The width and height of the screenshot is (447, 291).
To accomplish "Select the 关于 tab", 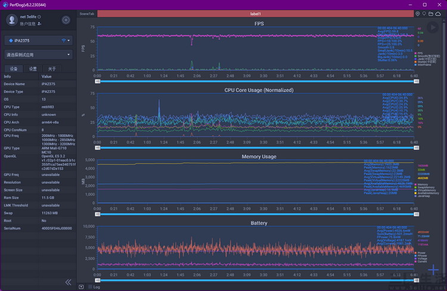I will [52, 68].
